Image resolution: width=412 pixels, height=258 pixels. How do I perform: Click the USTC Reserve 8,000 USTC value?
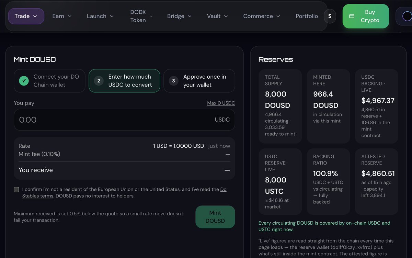[276, 186]
